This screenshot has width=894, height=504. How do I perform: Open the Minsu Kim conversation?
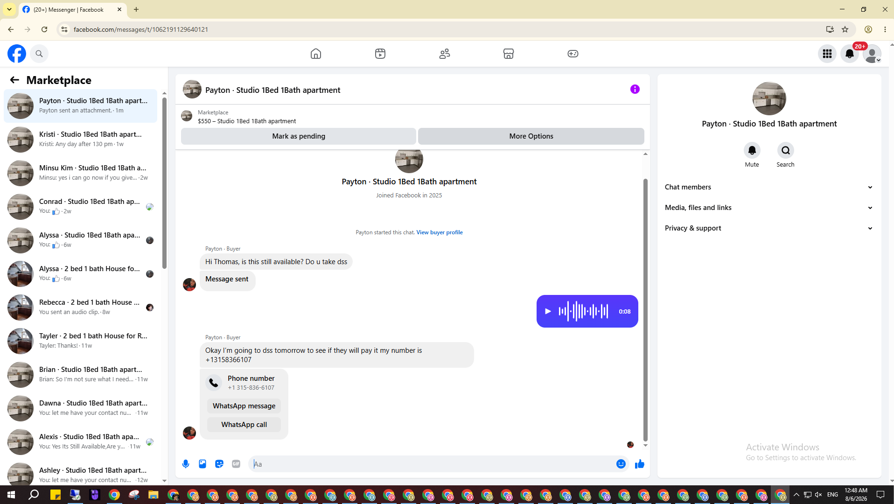tap(80, 173)
